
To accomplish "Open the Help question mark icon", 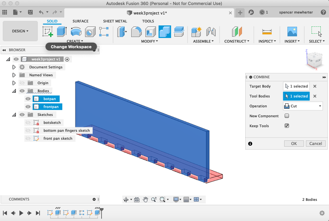I will coord(323,12).
